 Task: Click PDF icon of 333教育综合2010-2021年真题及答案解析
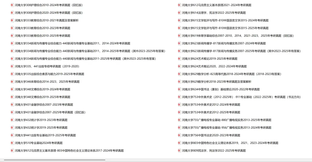pos(12,20)
